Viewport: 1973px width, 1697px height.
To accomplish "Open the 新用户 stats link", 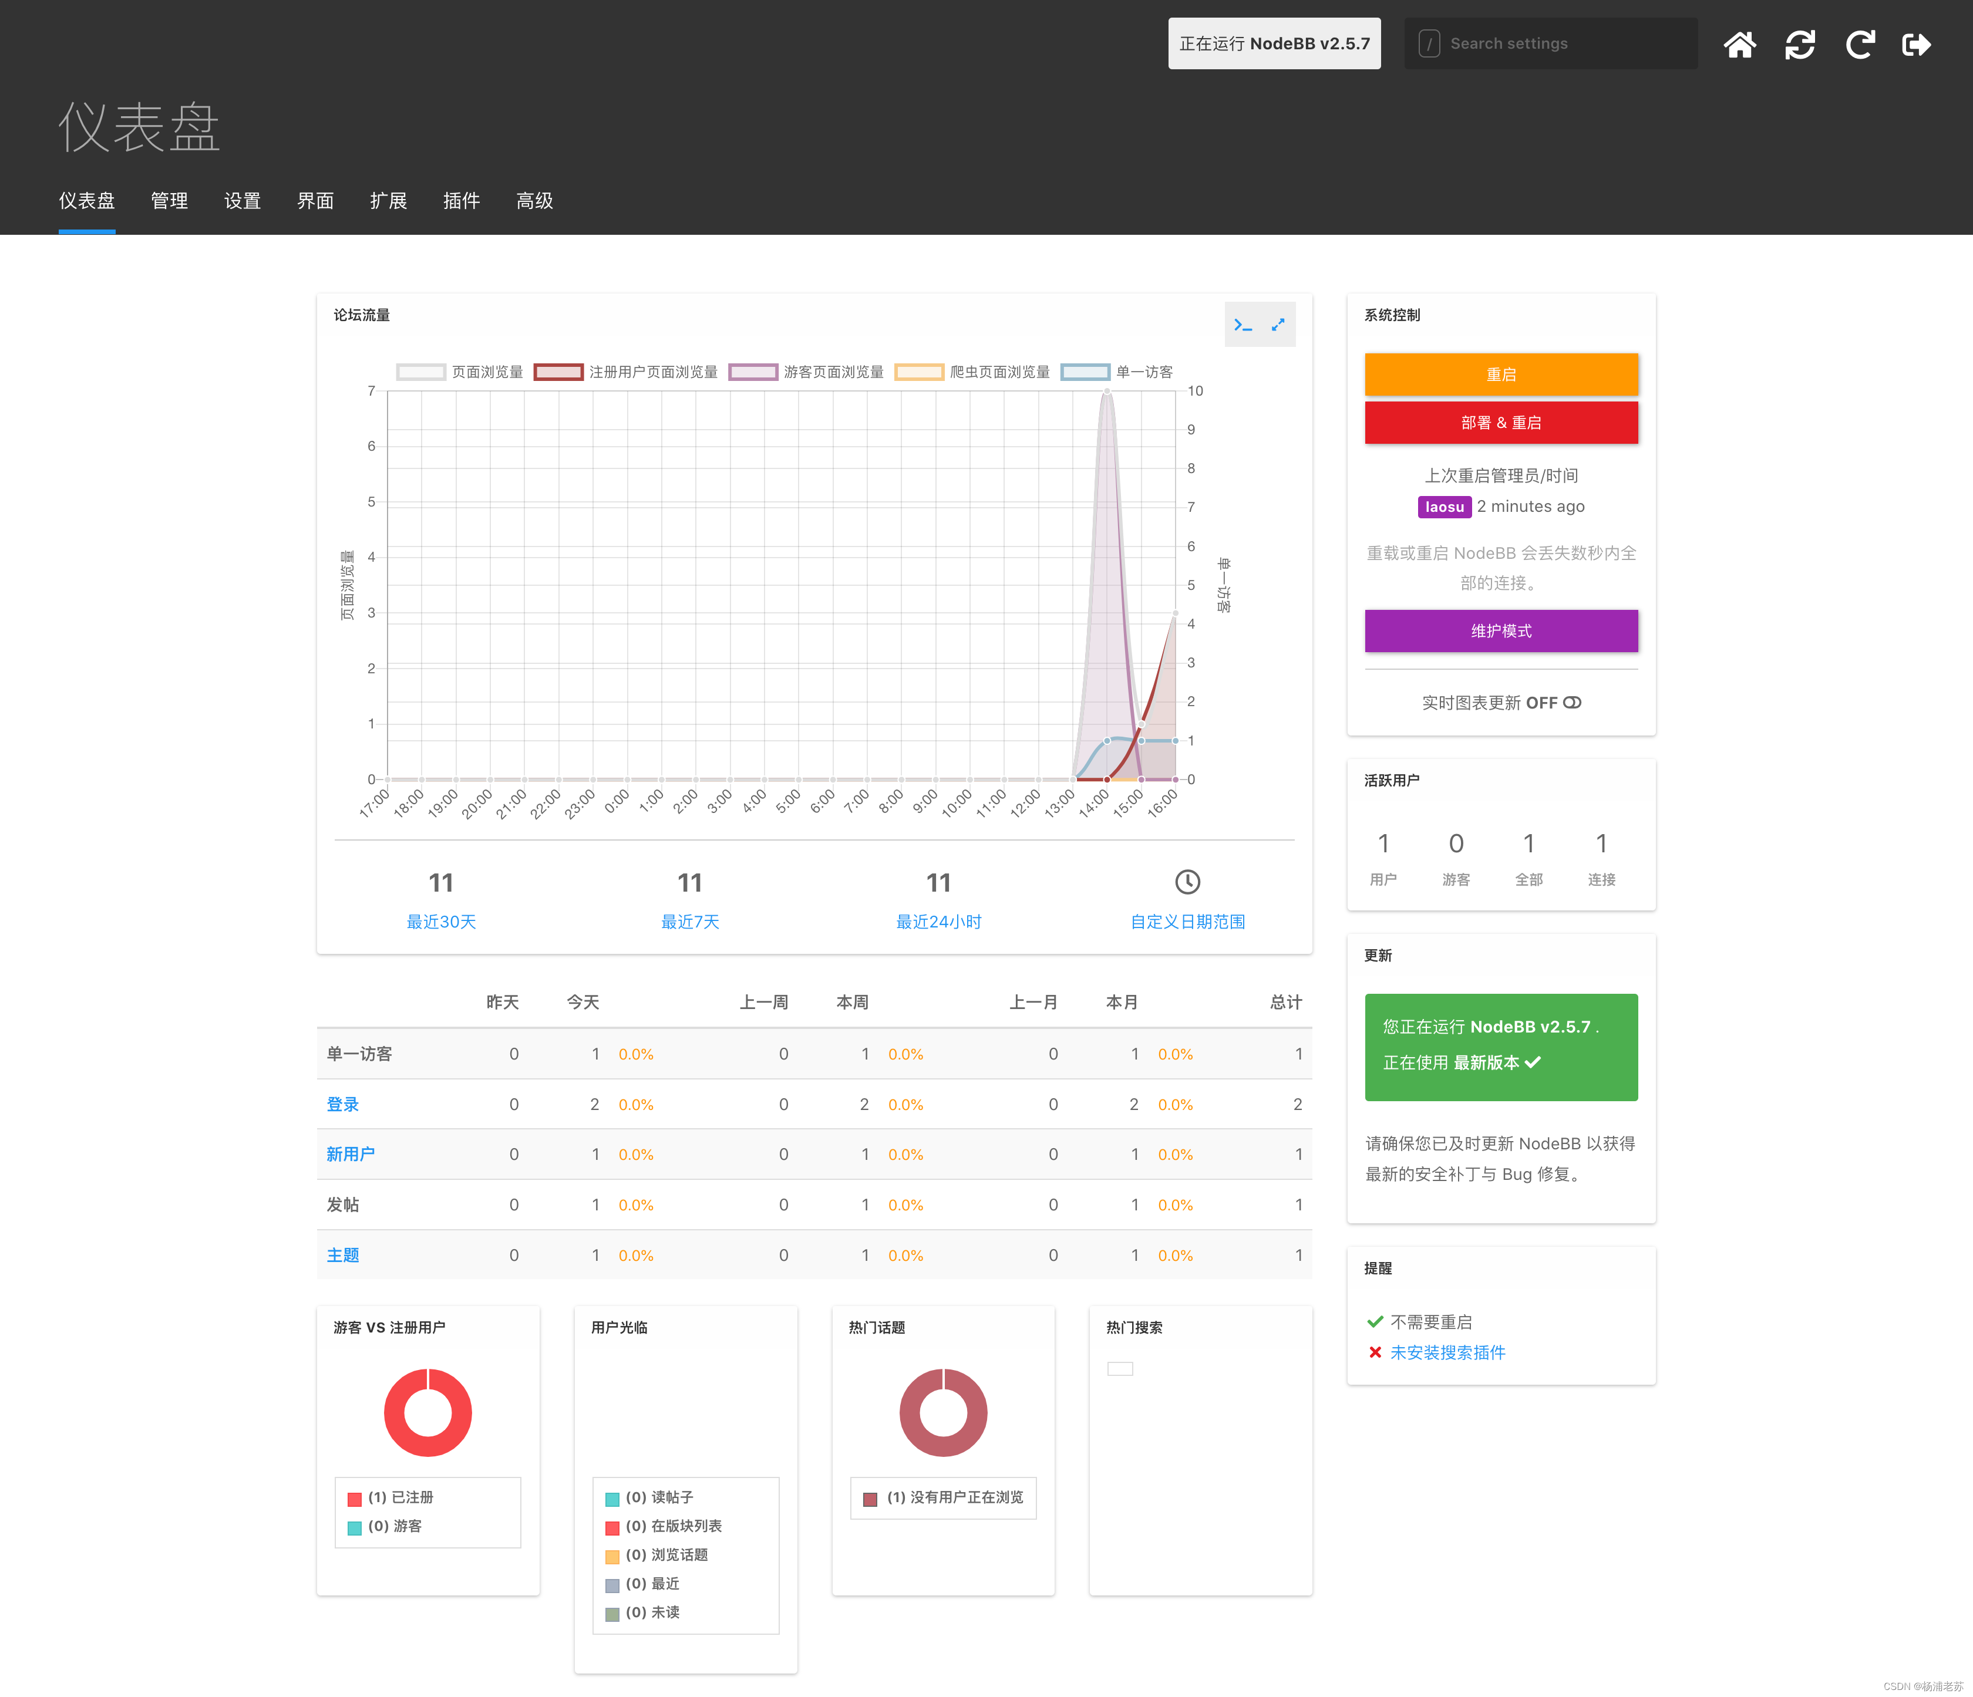I will pyautogui.click(x=351, y=1153).
